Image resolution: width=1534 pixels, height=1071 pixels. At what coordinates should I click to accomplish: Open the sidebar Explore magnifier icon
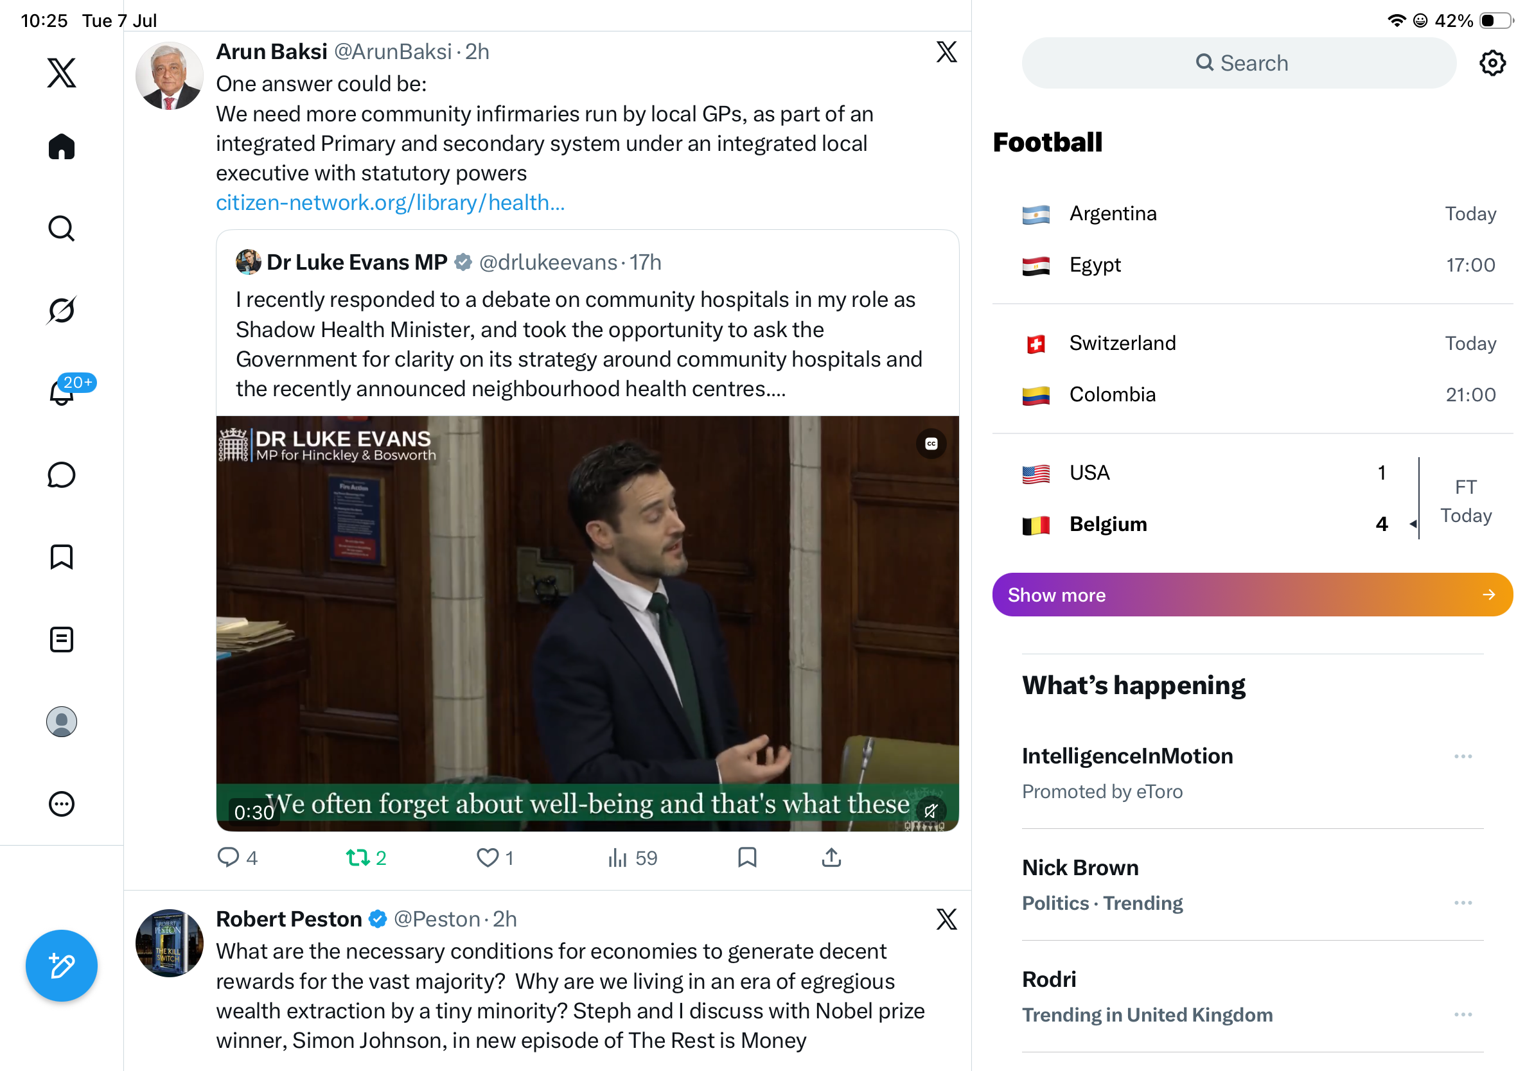62,229
